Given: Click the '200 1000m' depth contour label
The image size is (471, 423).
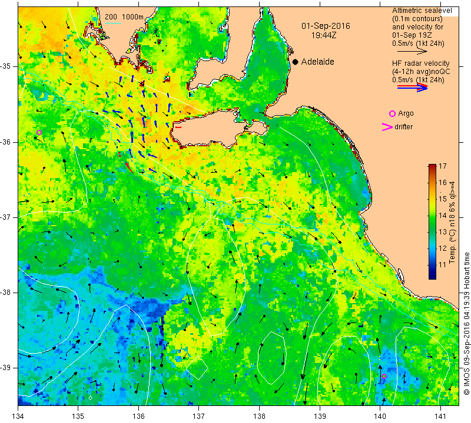Looking at the screenshot, I should tap(124, 17).
